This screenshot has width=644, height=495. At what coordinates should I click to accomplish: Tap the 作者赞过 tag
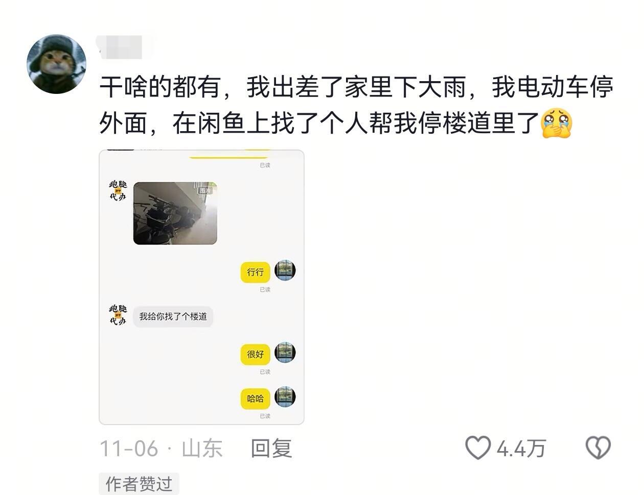pos(139,484)
